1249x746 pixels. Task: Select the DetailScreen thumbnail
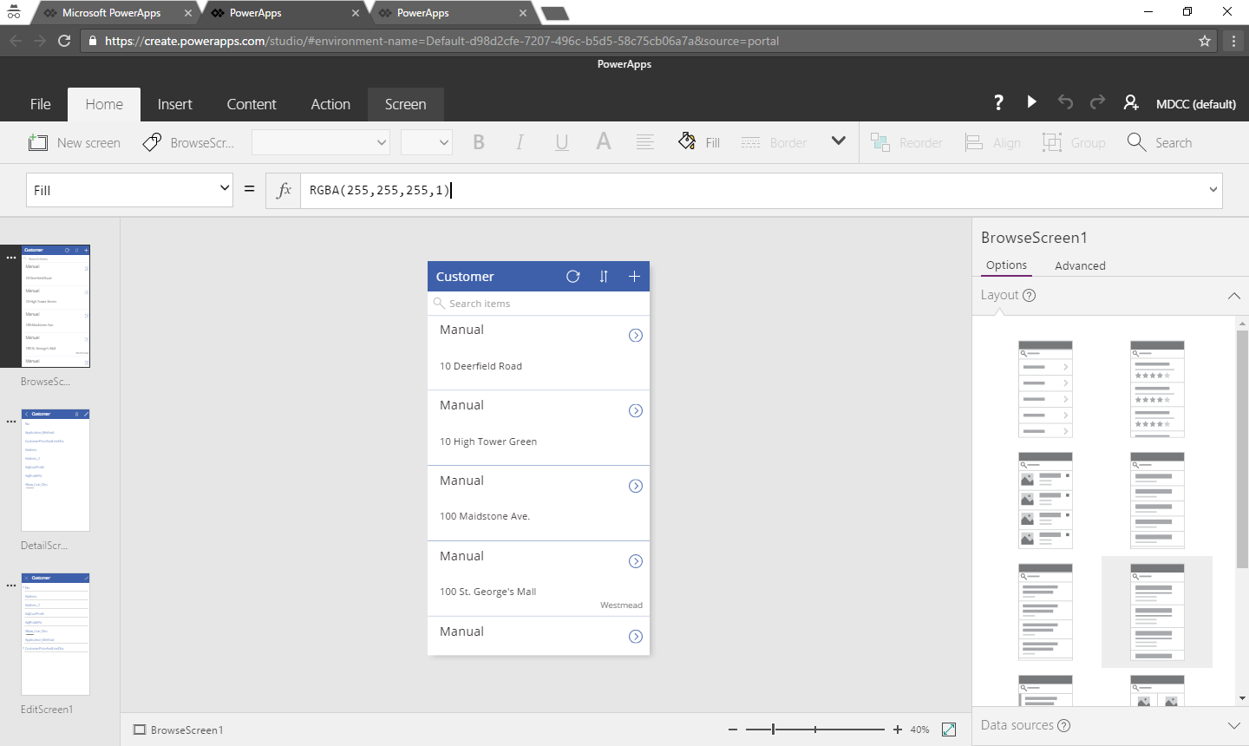tap(56, 470)
